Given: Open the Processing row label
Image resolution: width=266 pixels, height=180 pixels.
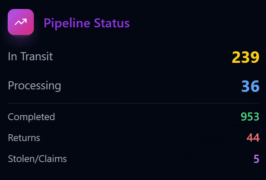Looking at the screenshot, I should tap(34, 86).
